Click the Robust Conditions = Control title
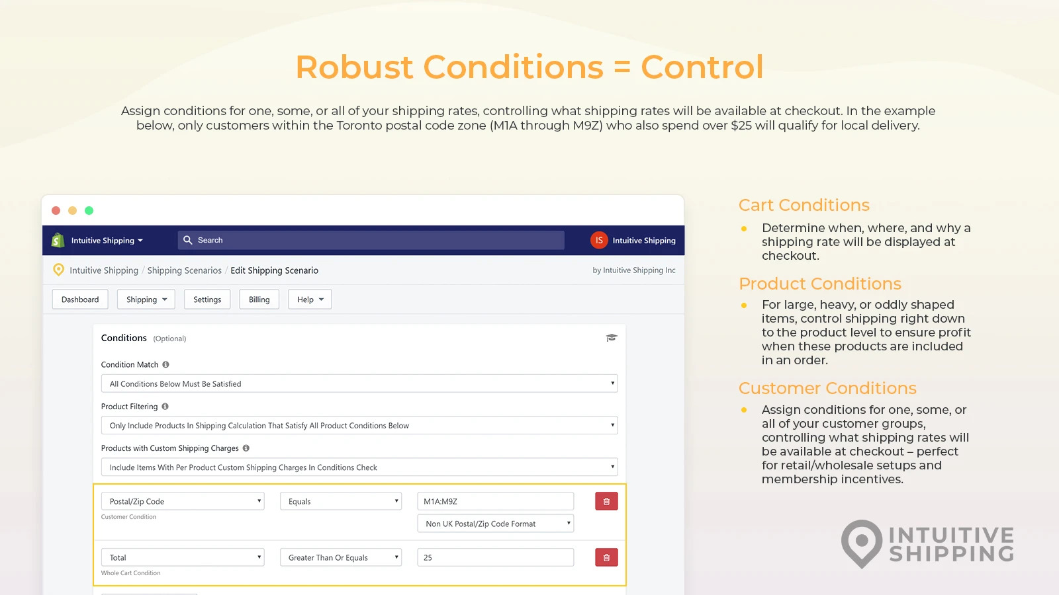This screenshot has height=595, width=1059. click(529, 67)
